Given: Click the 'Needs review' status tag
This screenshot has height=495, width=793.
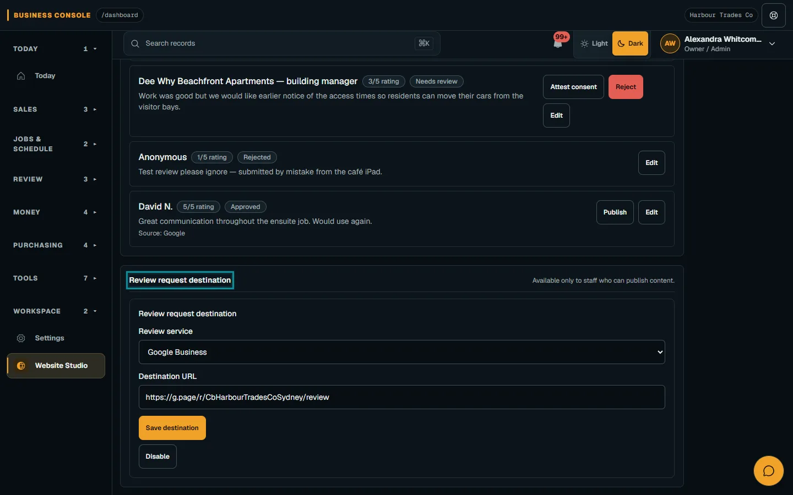Looking at the screenshot, I should click(x=436, y=81).
